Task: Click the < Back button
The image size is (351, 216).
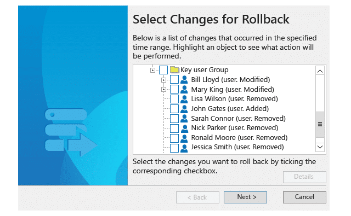Action: [197, 197]
